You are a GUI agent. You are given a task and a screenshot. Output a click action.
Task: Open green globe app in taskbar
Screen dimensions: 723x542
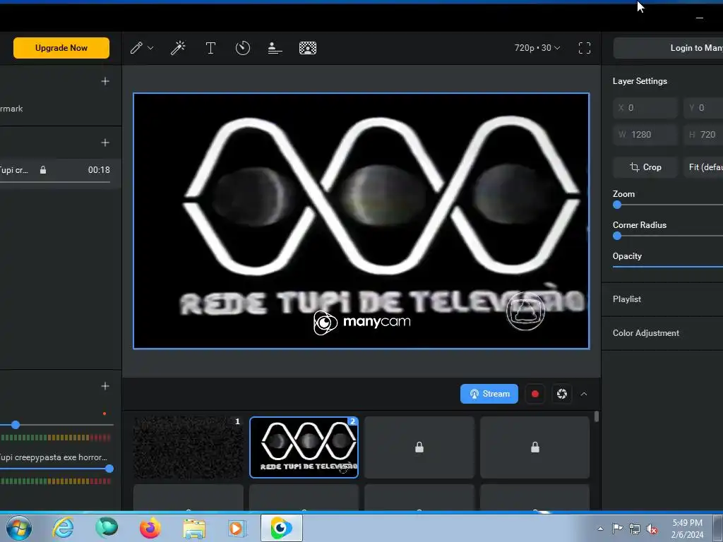click(107, 528)
